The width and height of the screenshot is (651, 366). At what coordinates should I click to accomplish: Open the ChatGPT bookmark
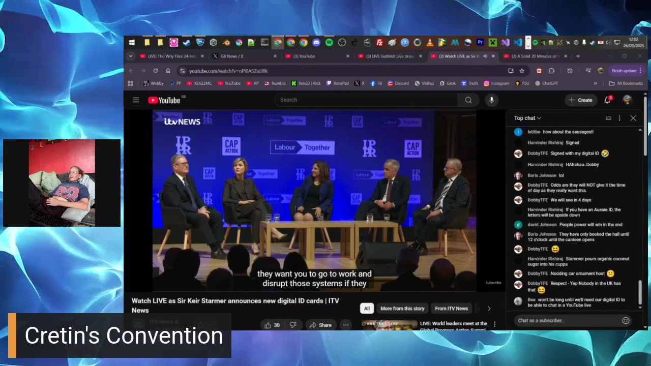(547, 83)
